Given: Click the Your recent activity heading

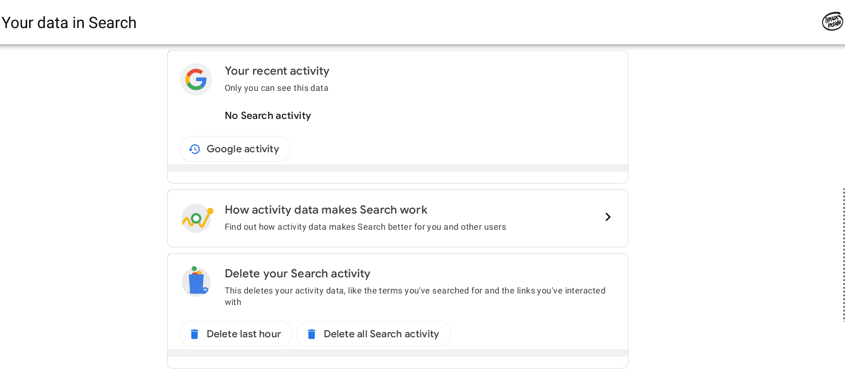Looking at the screenshot, I should [277, 71].
